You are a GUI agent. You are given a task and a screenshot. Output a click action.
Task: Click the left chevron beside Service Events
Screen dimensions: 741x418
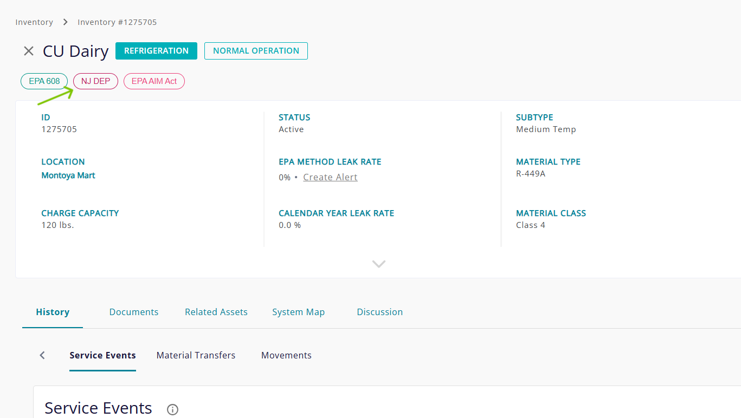pyautogui.click(x=42, y=355)
